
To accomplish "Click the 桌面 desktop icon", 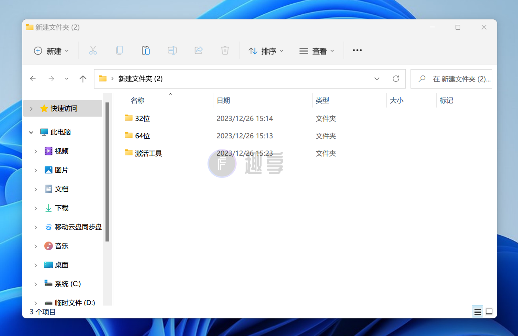I will (x=48, y=265).
